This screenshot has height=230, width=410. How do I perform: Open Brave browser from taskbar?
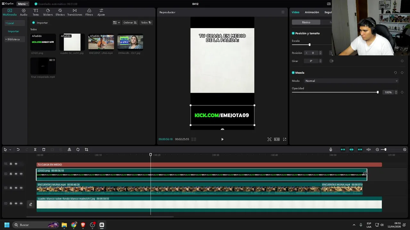point(83,225)
